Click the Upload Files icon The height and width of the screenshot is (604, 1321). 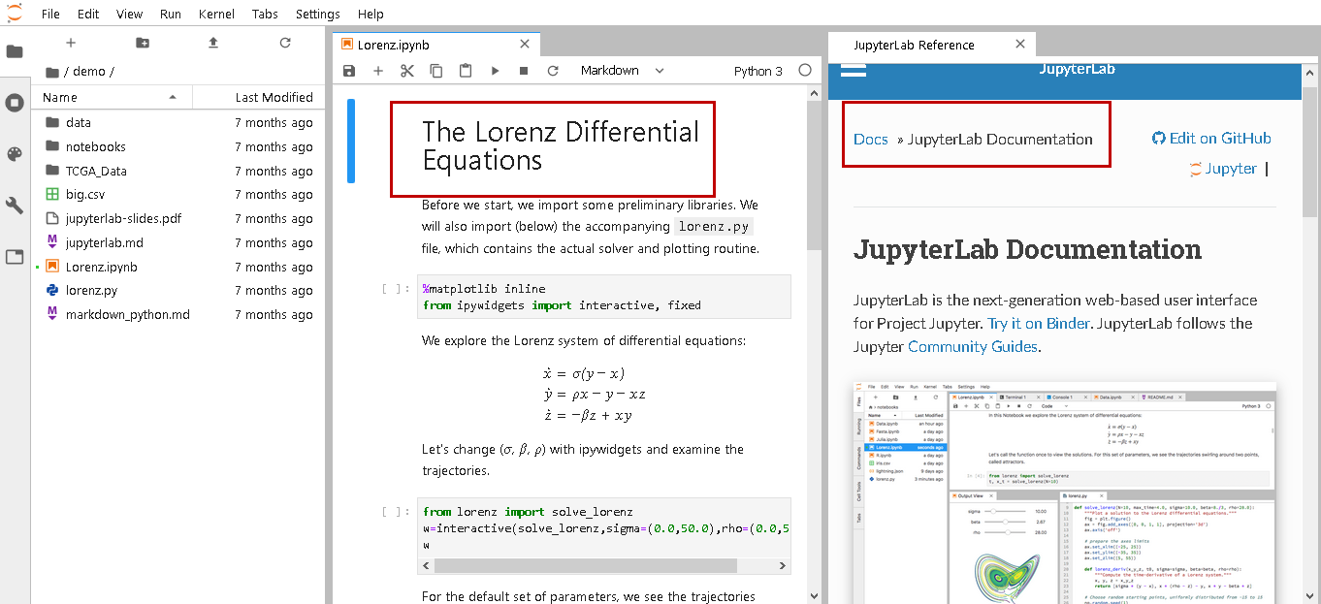pyautogui.click(x=213, y=43)
